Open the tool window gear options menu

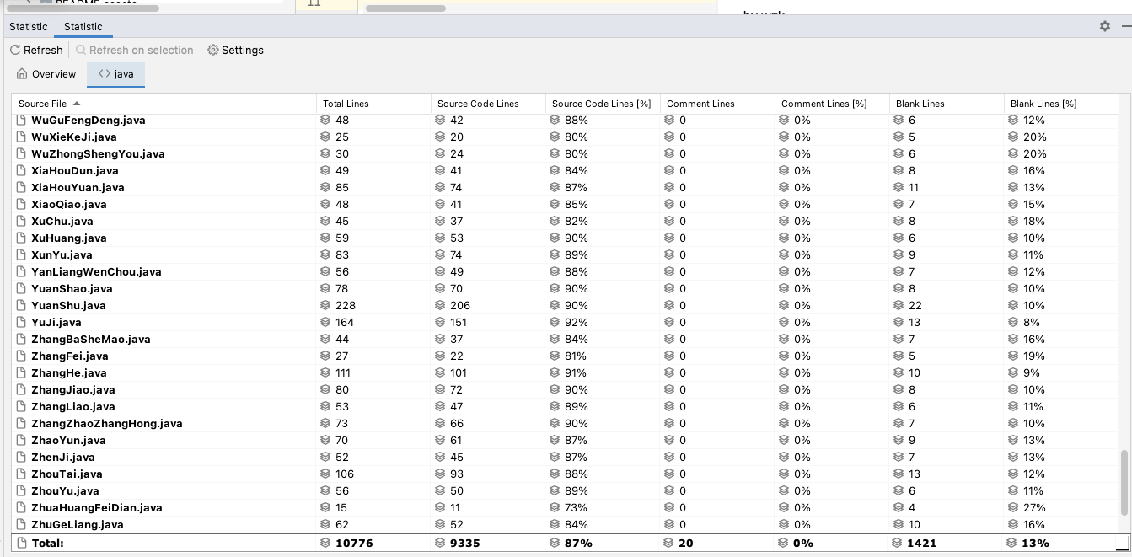point(1105,26)
